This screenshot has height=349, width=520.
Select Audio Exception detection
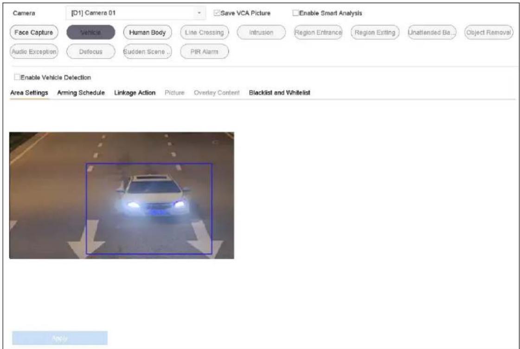pyautogui.click(x=34, y=51)
